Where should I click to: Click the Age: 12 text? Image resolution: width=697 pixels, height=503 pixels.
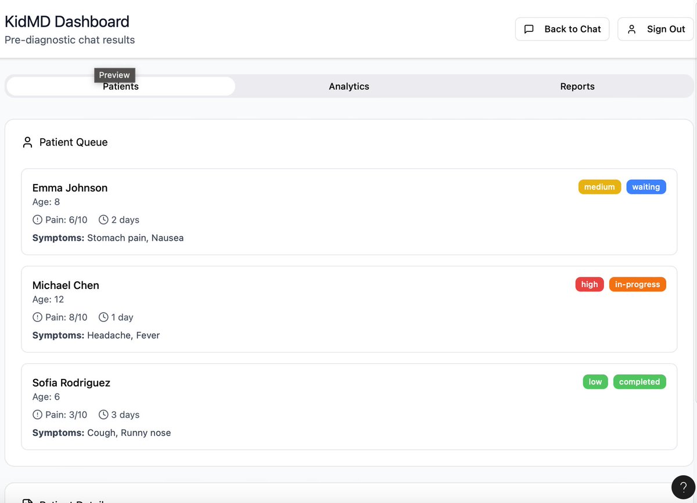[48, 299]
